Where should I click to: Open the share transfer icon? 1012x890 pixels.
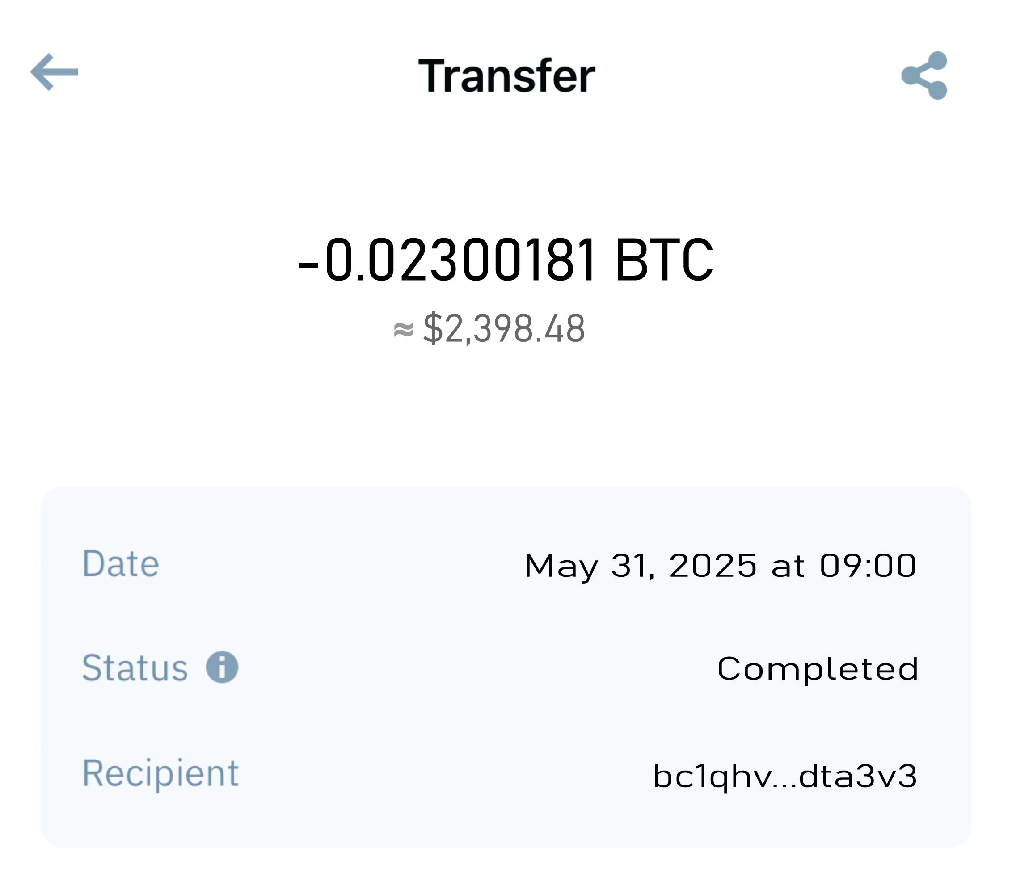(x=924, y=75)
